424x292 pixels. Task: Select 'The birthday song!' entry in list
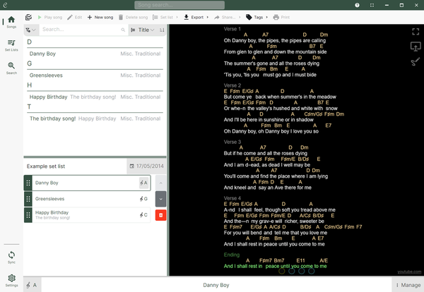[95, 118]
